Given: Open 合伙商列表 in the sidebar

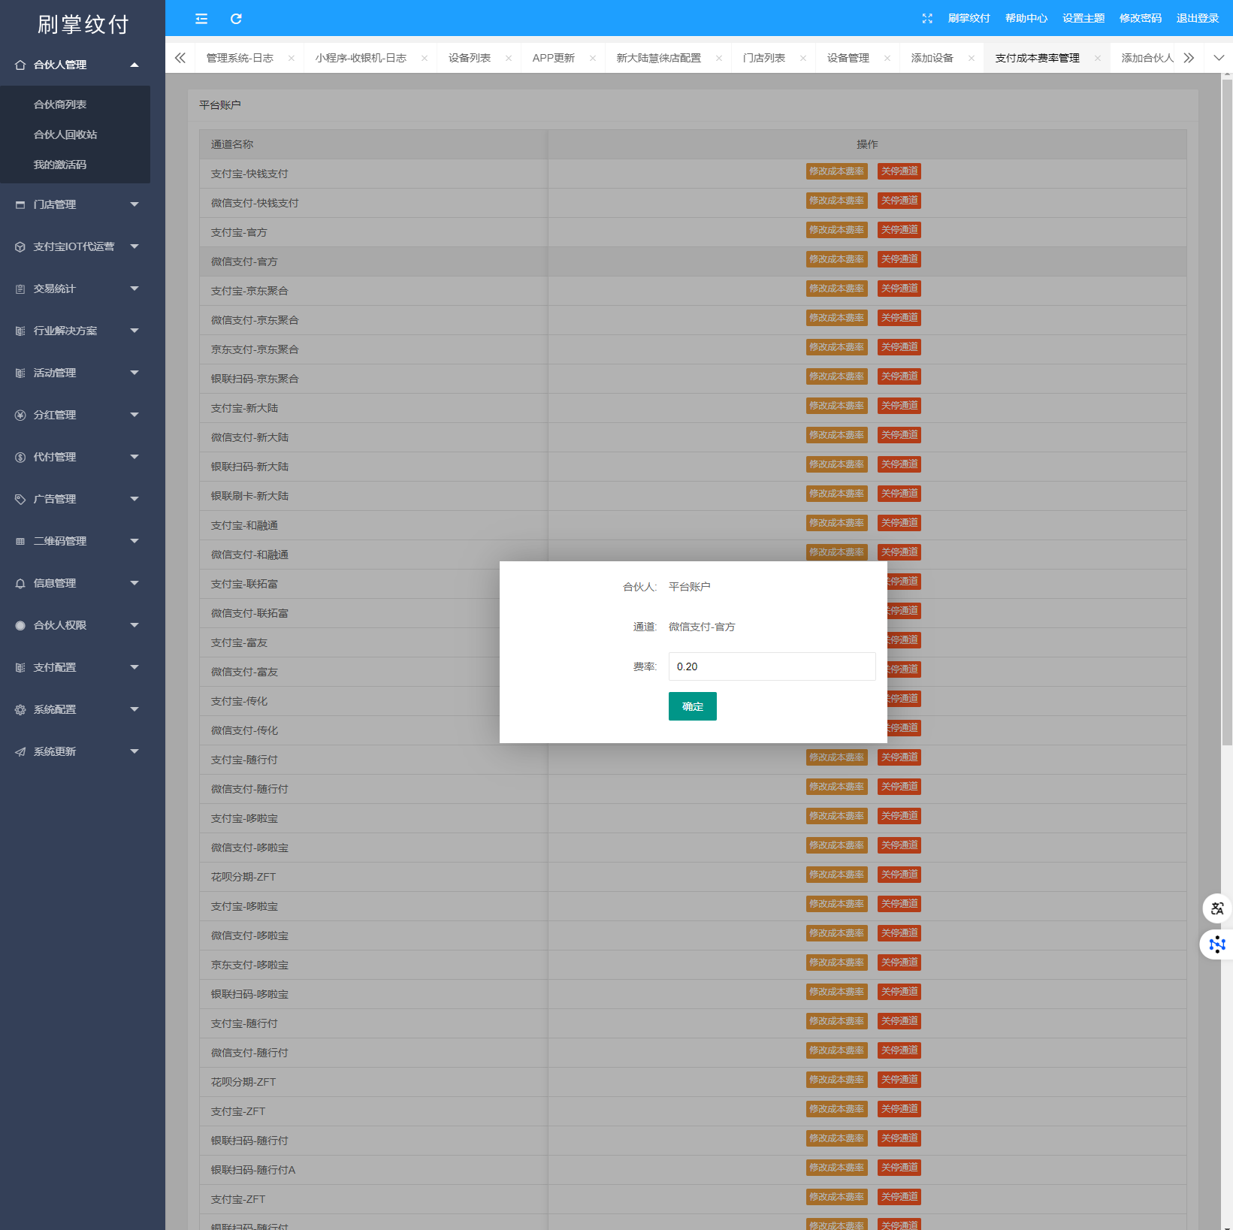Looking at the screenshot, I should [60, 104].
